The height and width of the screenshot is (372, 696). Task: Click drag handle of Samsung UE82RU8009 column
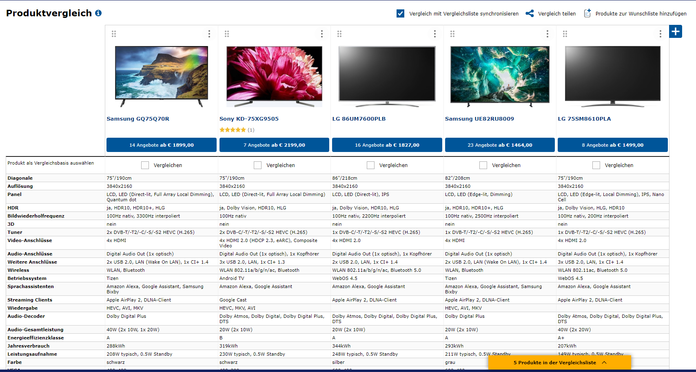click(452, 34)
